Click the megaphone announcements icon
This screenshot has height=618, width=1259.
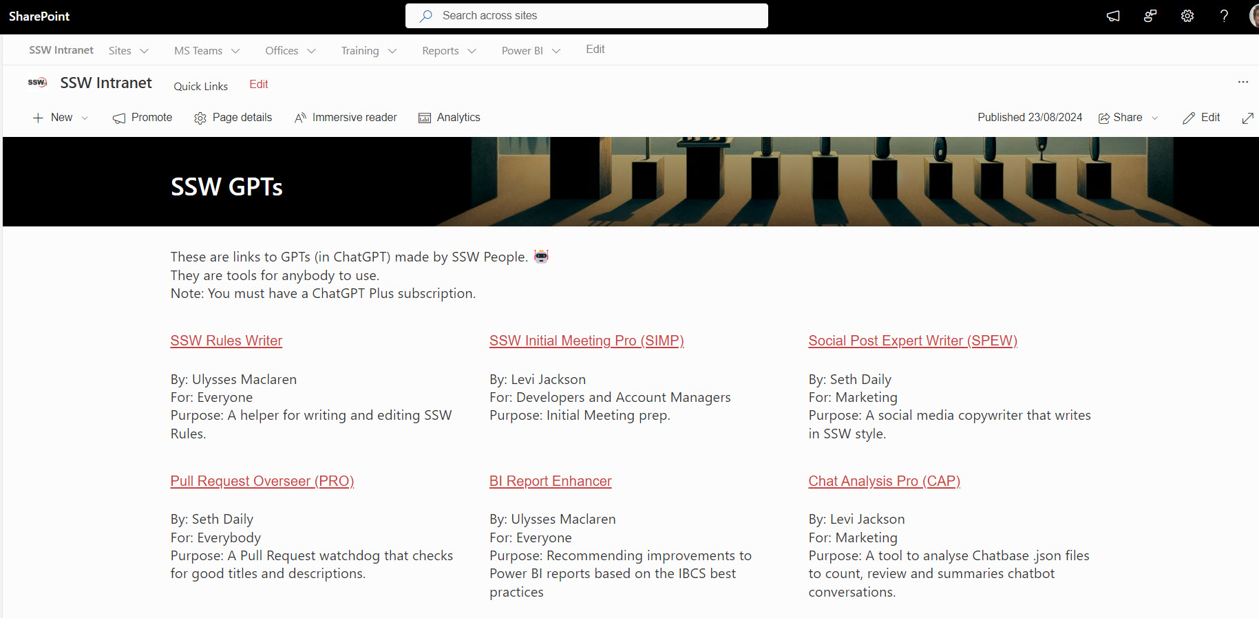(1113, 16)
